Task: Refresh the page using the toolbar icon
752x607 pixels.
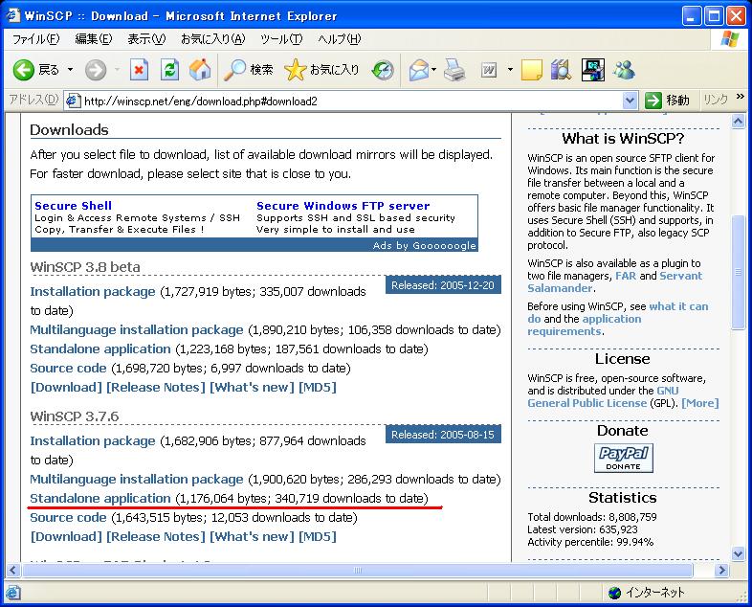Action: (169, 70)
